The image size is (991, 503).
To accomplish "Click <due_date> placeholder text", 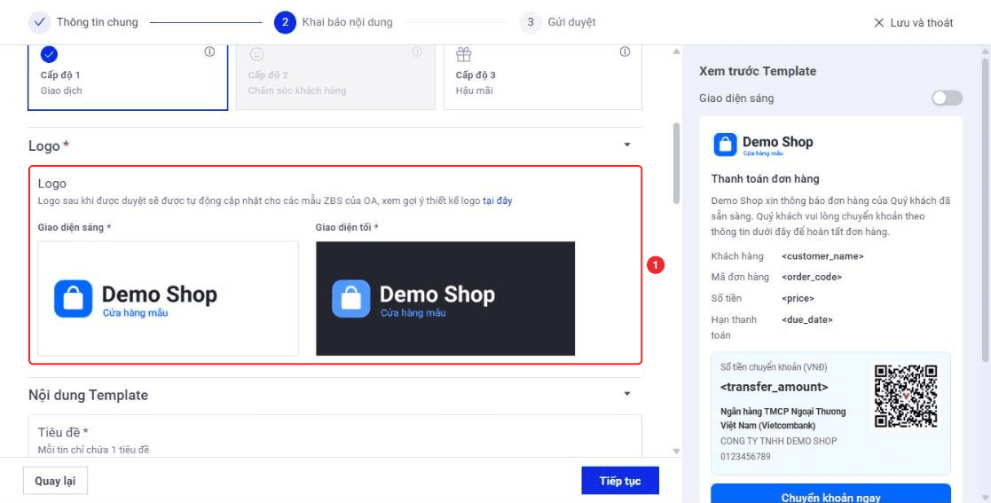I will coord(807,319).
